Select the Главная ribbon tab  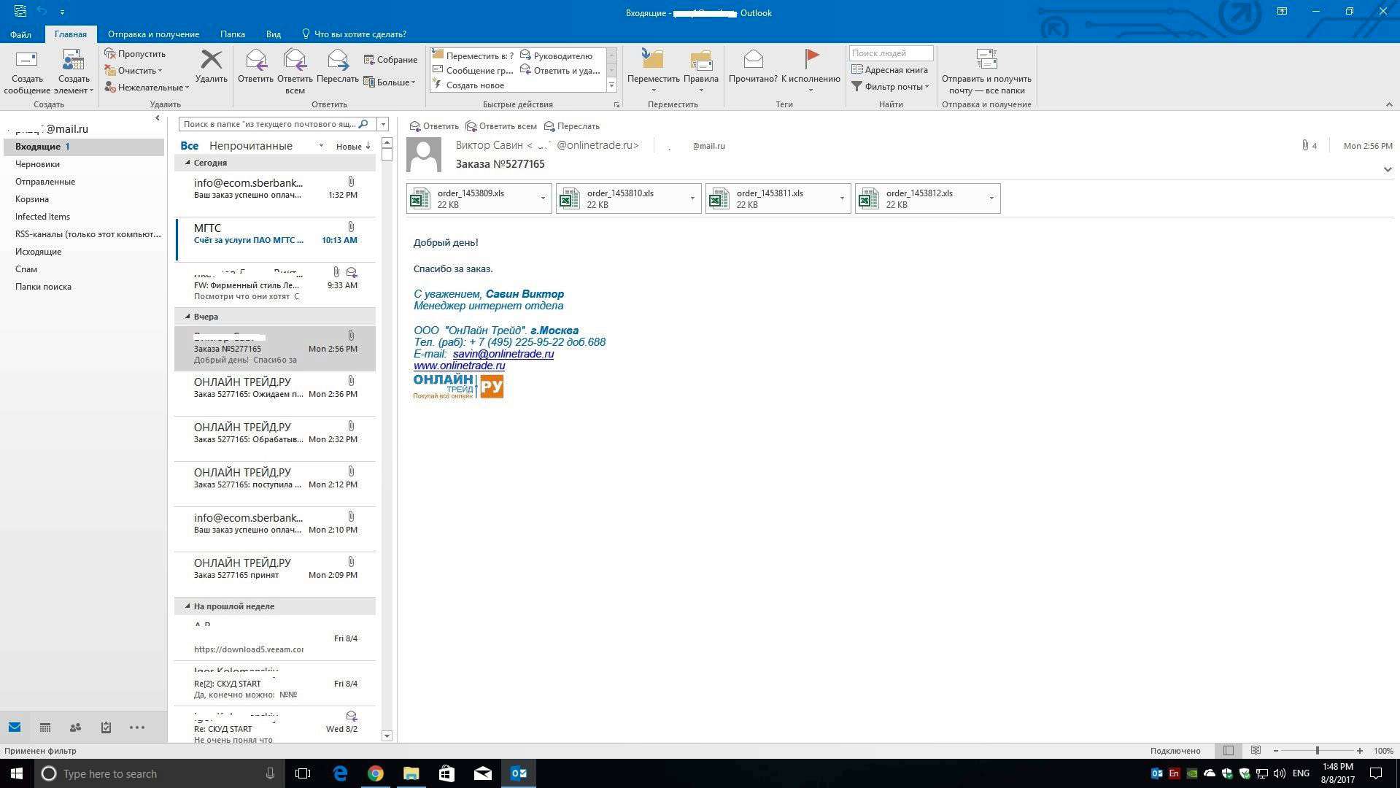[71, 34]
